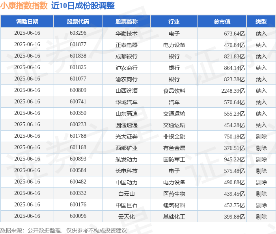Click the 近10日成份股调整 heading
The image size is (276, 234).
click(83, 6)
